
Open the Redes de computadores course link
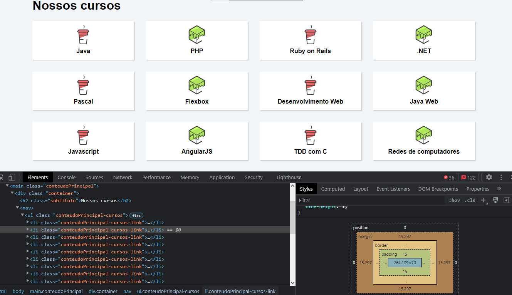(x=424, y=141)
